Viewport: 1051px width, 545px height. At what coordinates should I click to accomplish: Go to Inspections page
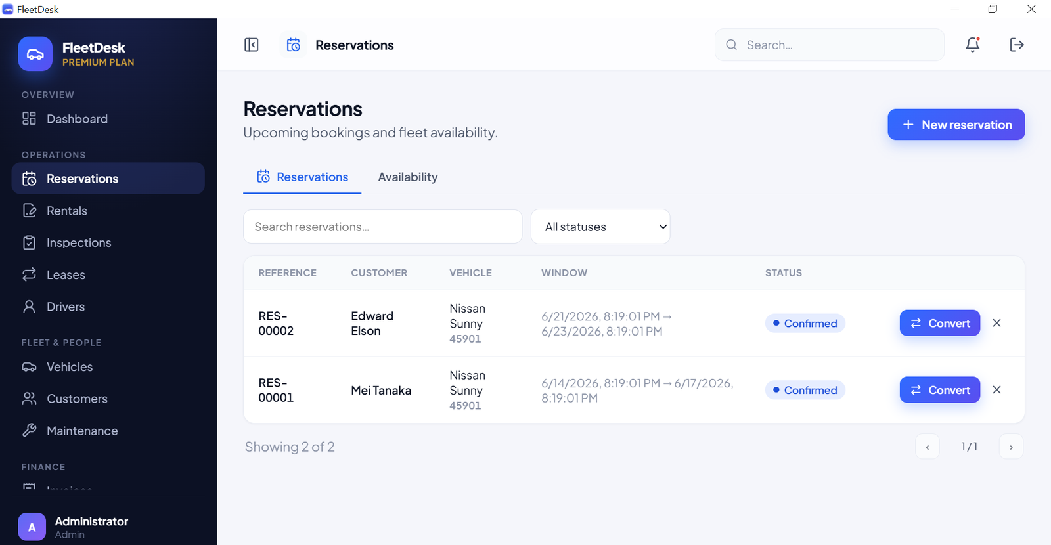108,243
